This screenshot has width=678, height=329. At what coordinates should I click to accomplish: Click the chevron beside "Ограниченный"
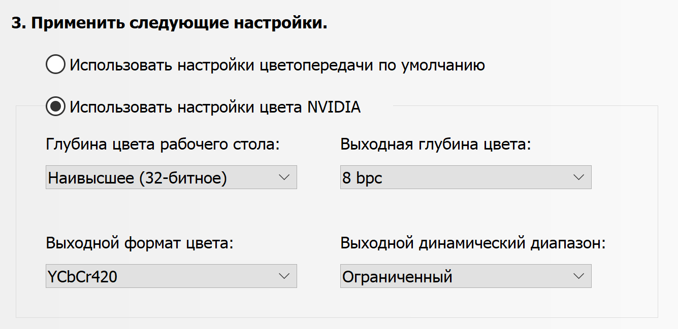pos(578,276)
